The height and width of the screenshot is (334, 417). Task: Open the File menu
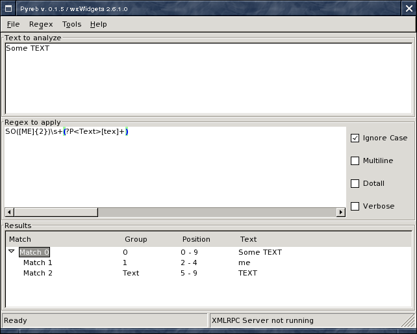[x=13, y=24]
